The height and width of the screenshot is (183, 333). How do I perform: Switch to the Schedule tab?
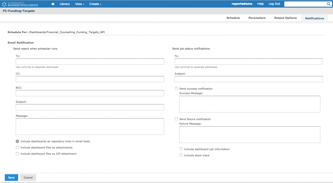coord(233,18)
